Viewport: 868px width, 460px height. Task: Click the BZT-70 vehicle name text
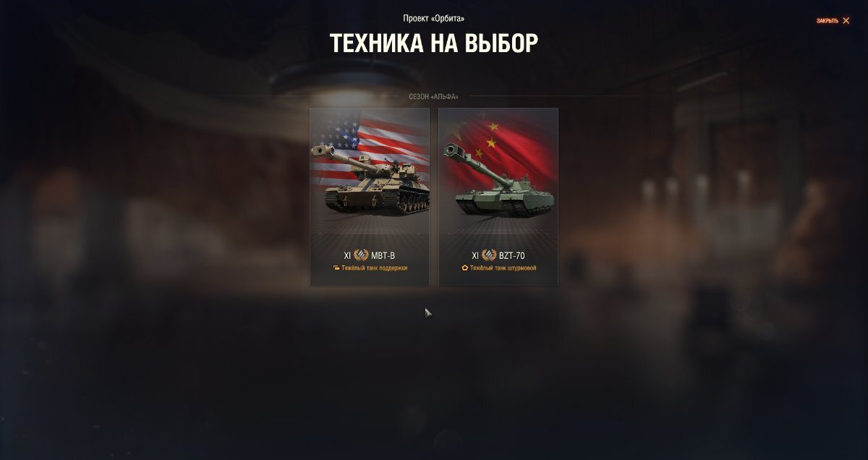512,255
